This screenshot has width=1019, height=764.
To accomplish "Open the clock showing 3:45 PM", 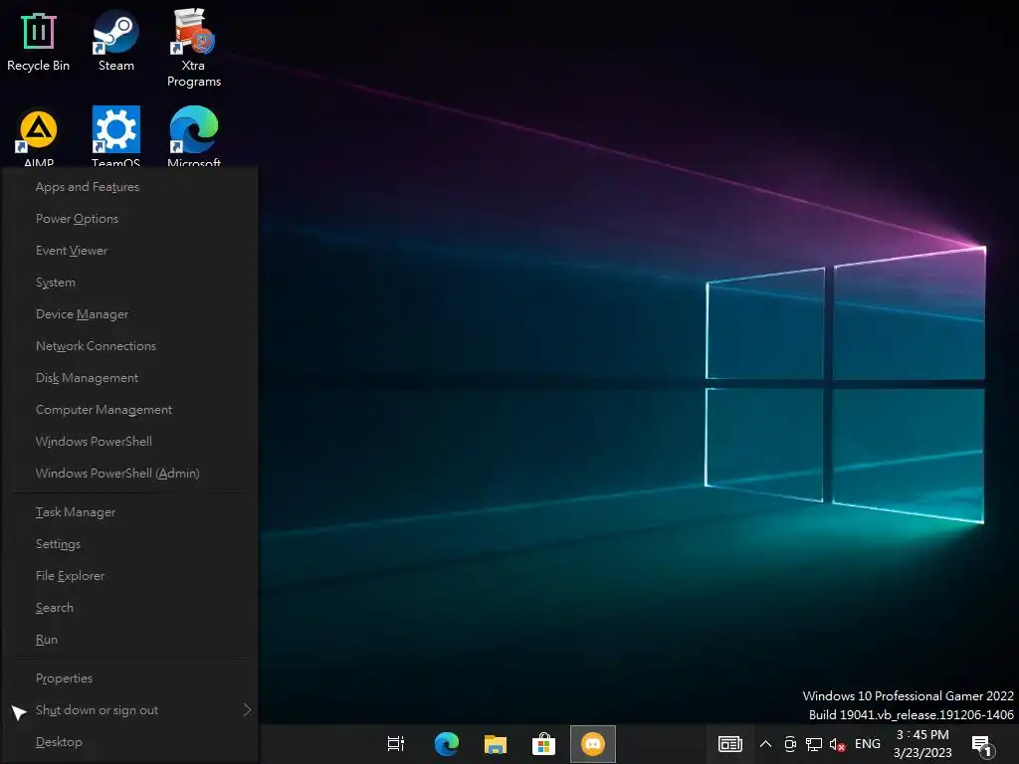I will coord(922,744).
